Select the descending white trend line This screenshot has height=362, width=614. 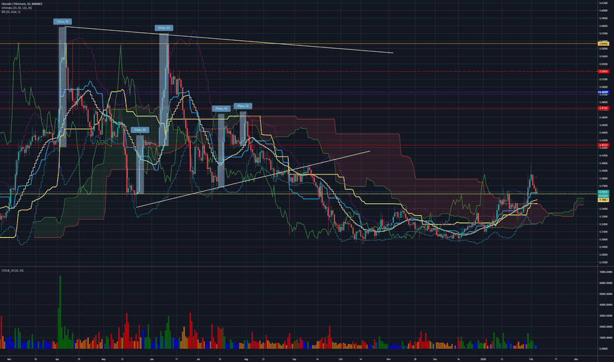[229, 39]
